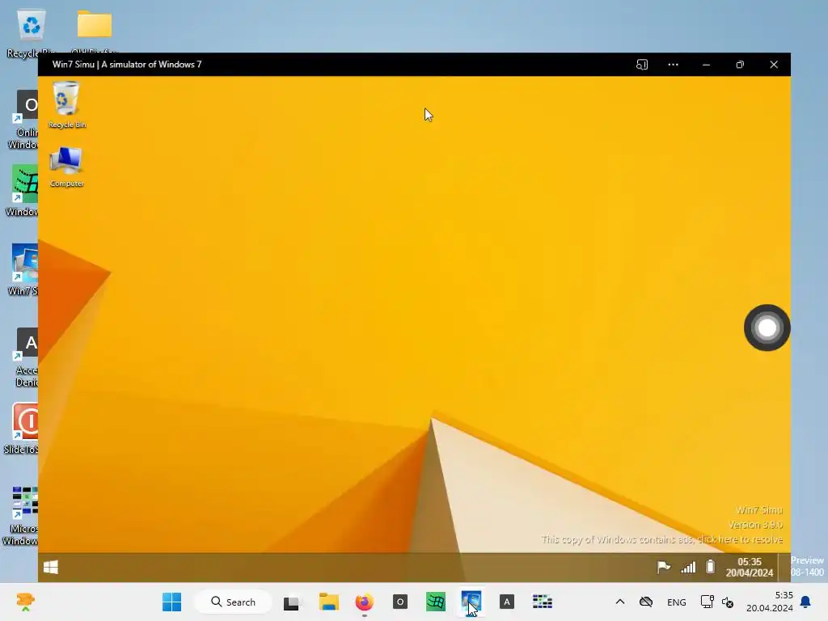Open the host clock 5:35 20.04.2024
The width and height of the screenshot is (828, 621).
[x=770, y=602]
